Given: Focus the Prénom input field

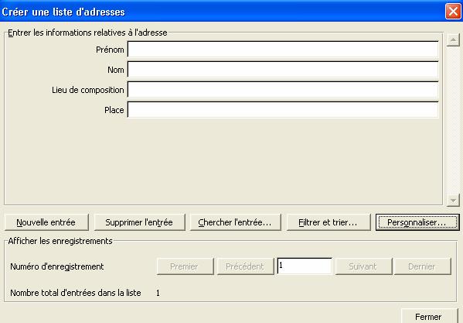Looking at the screenshot, I should (283, 50).
